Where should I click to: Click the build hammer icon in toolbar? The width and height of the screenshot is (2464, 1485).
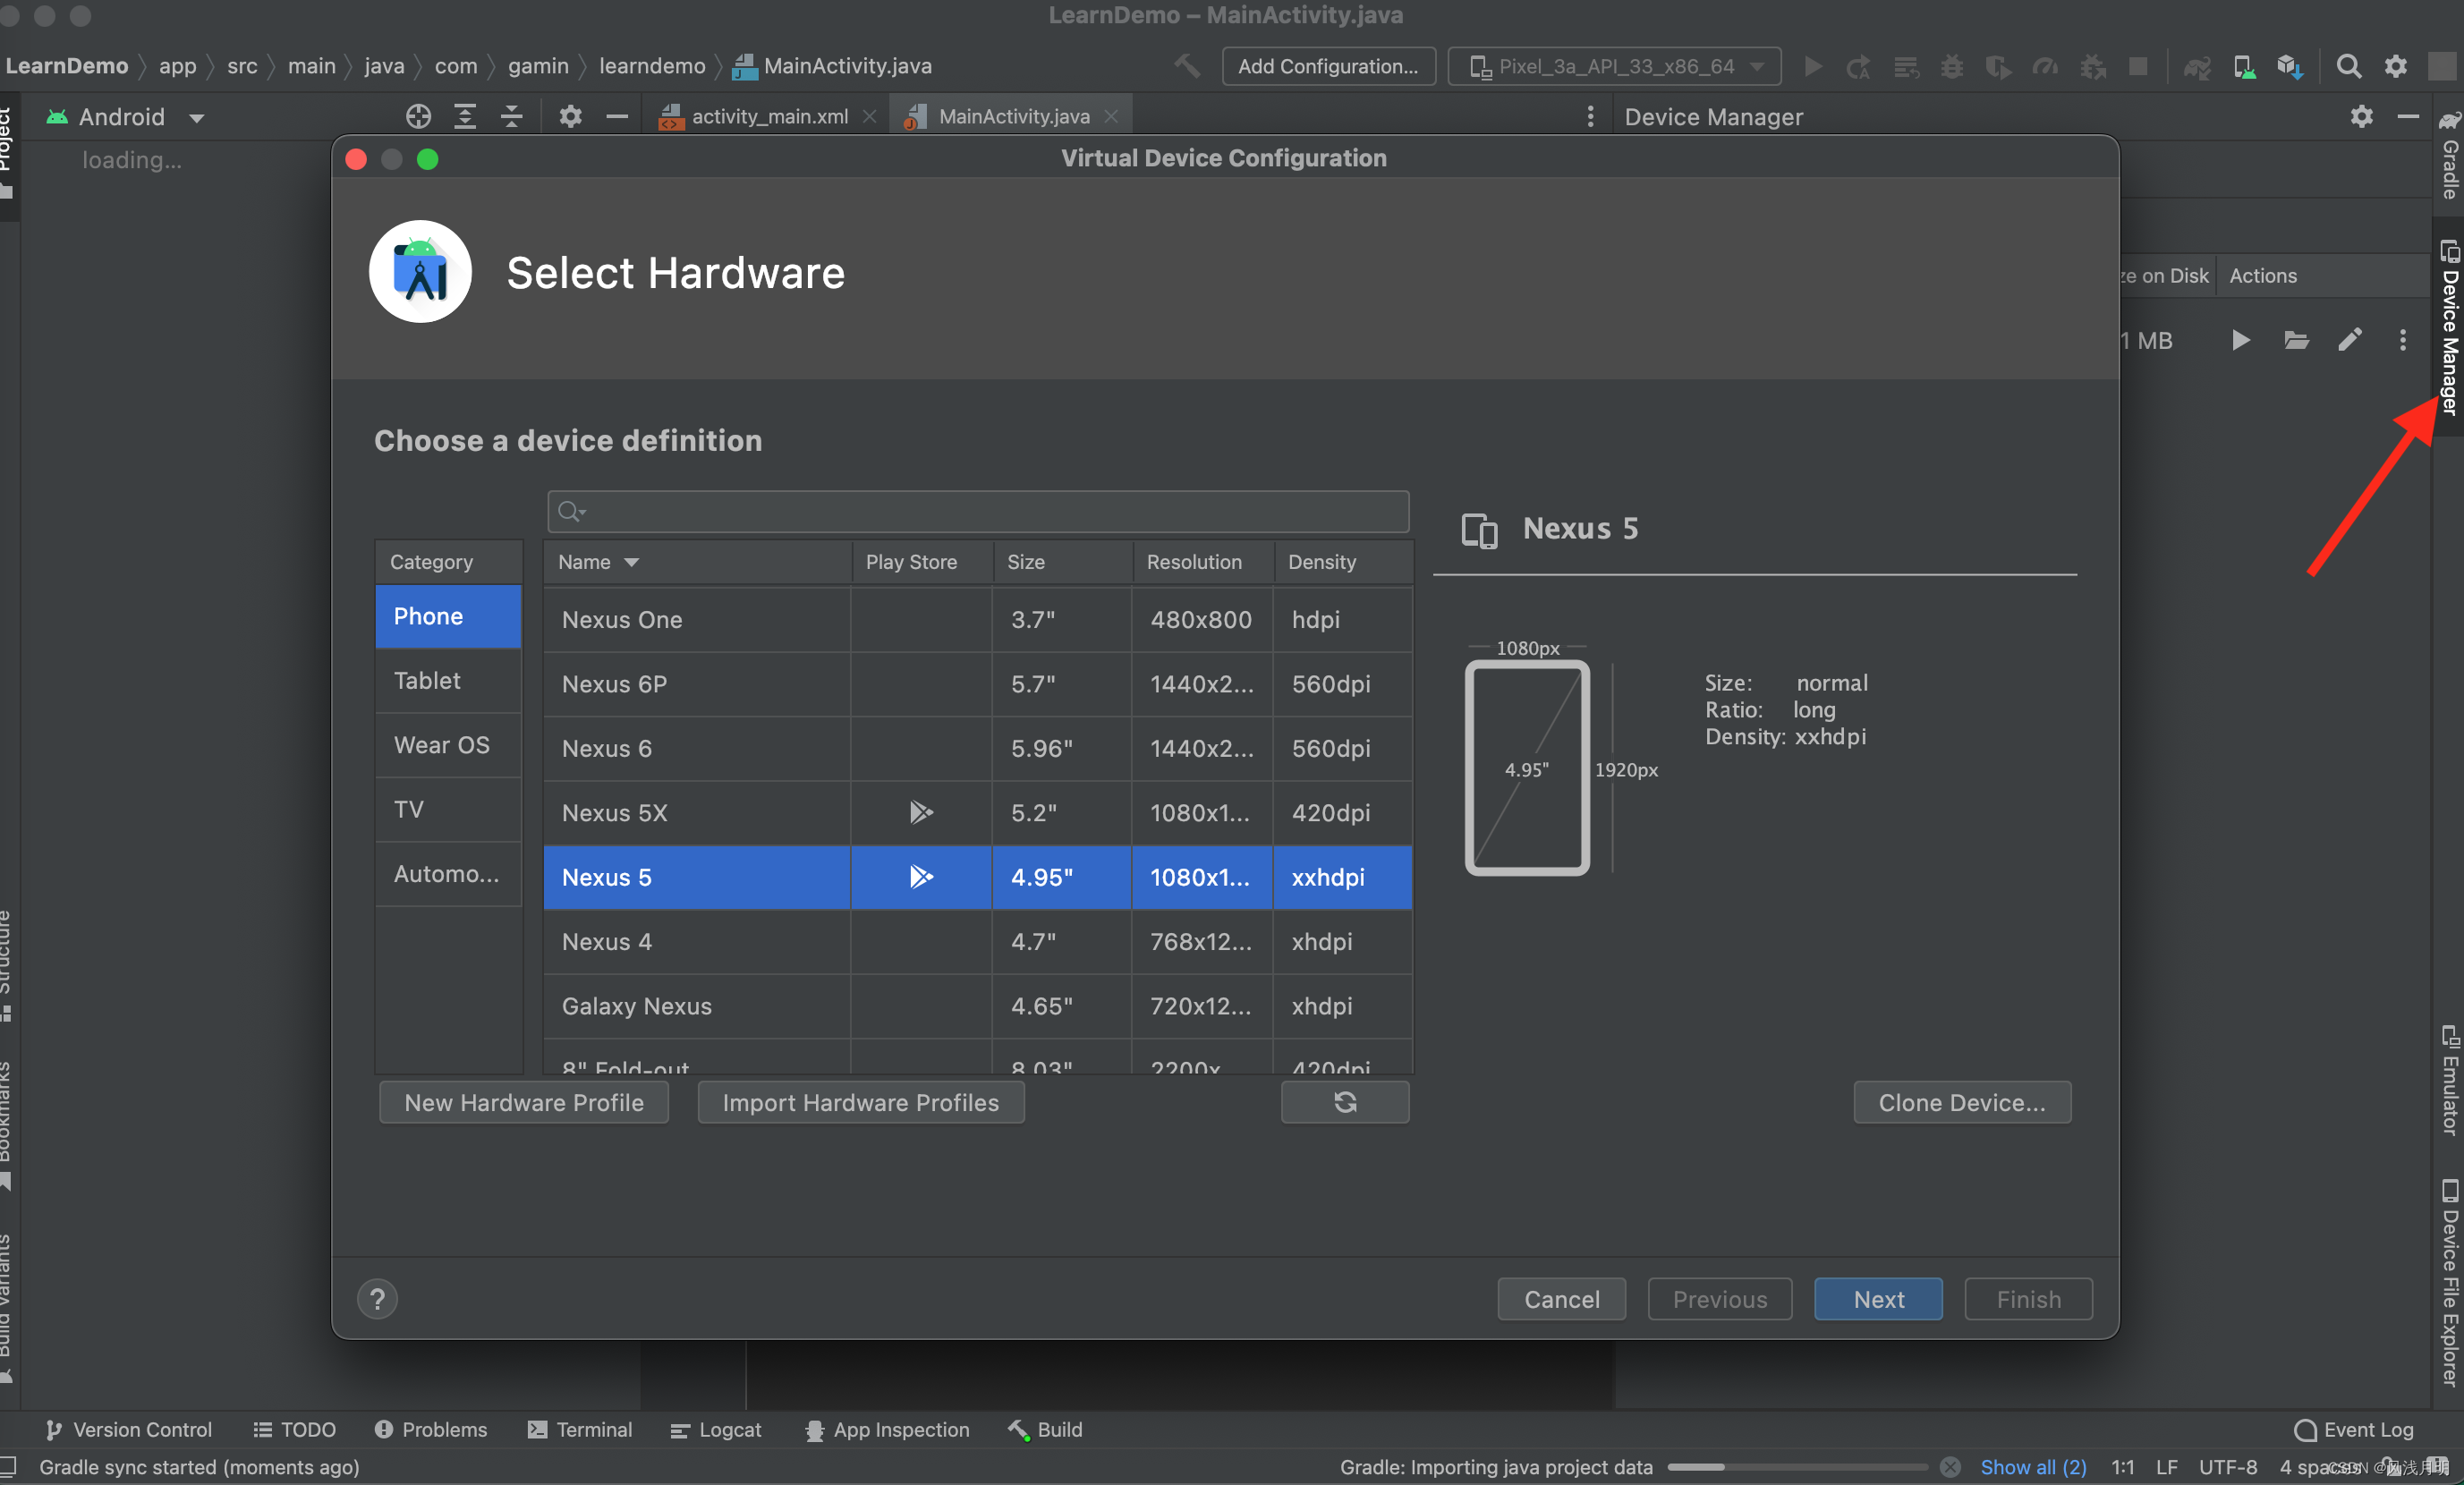(1187, 66)
